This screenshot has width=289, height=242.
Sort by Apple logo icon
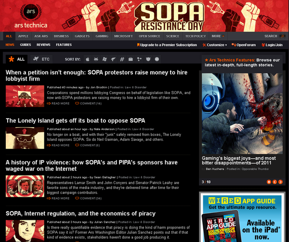pyautogui.click(x=88, y=59)
